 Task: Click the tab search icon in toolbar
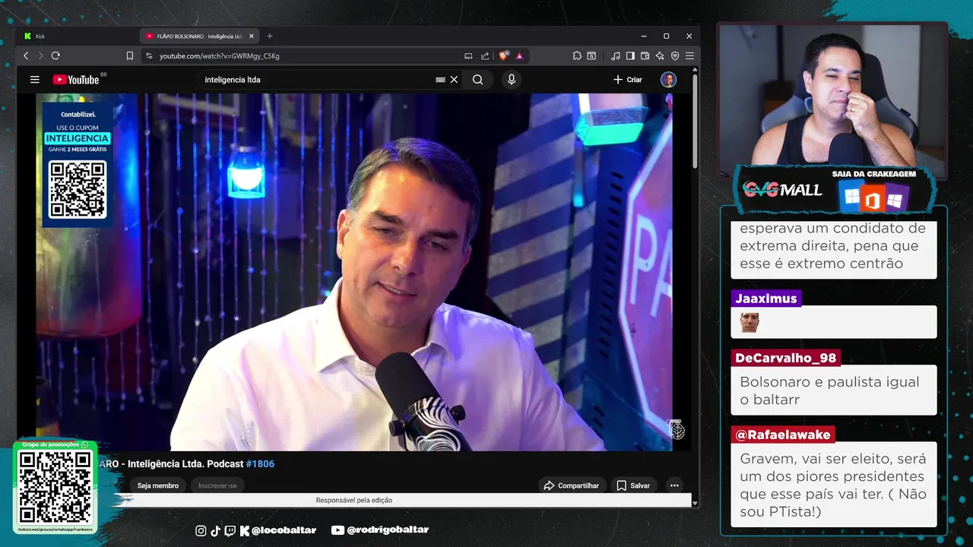pos(591,55)
